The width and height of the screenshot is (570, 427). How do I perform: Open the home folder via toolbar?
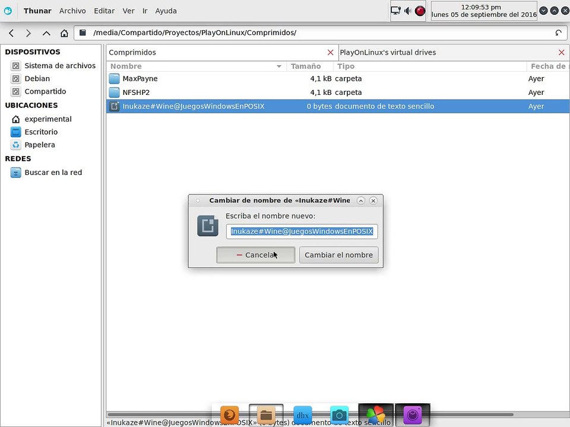(64, 33)
